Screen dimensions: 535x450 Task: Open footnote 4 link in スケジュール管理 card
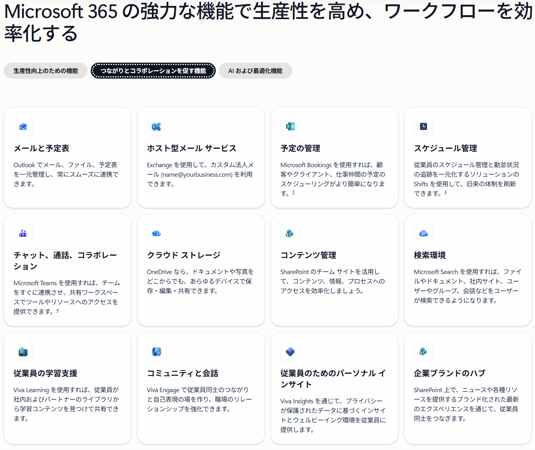(x=446, y=192)
